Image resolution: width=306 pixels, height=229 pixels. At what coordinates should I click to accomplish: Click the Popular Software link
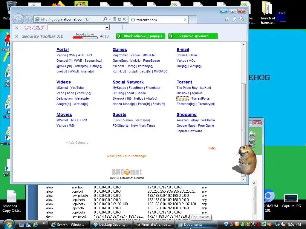pos(189,131)
